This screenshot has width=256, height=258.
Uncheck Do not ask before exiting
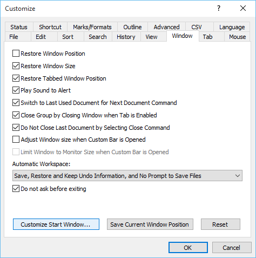pyautogui.click(x=16, y=189)
